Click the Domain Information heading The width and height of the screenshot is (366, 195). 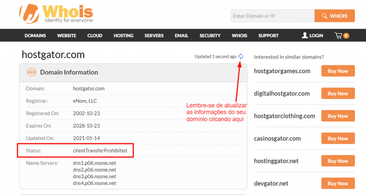click(69, 72)
